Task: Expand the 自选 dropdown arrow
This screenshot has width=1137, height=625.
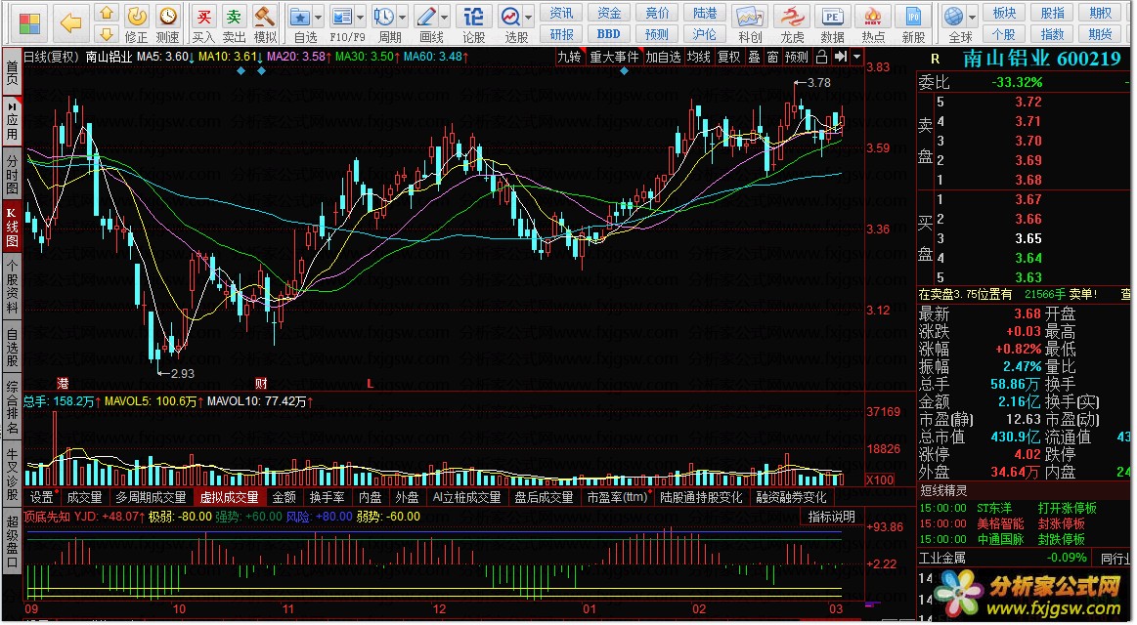Action: coord(319,17)
